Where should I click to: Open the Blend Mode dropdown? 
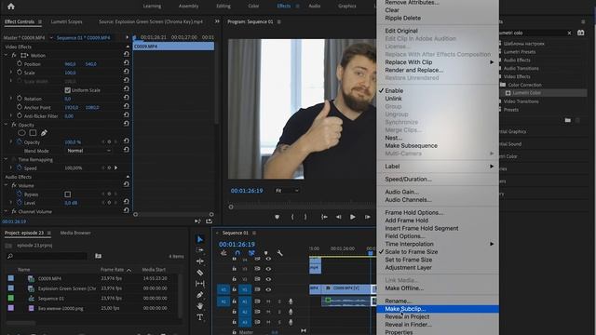[88, 151]
